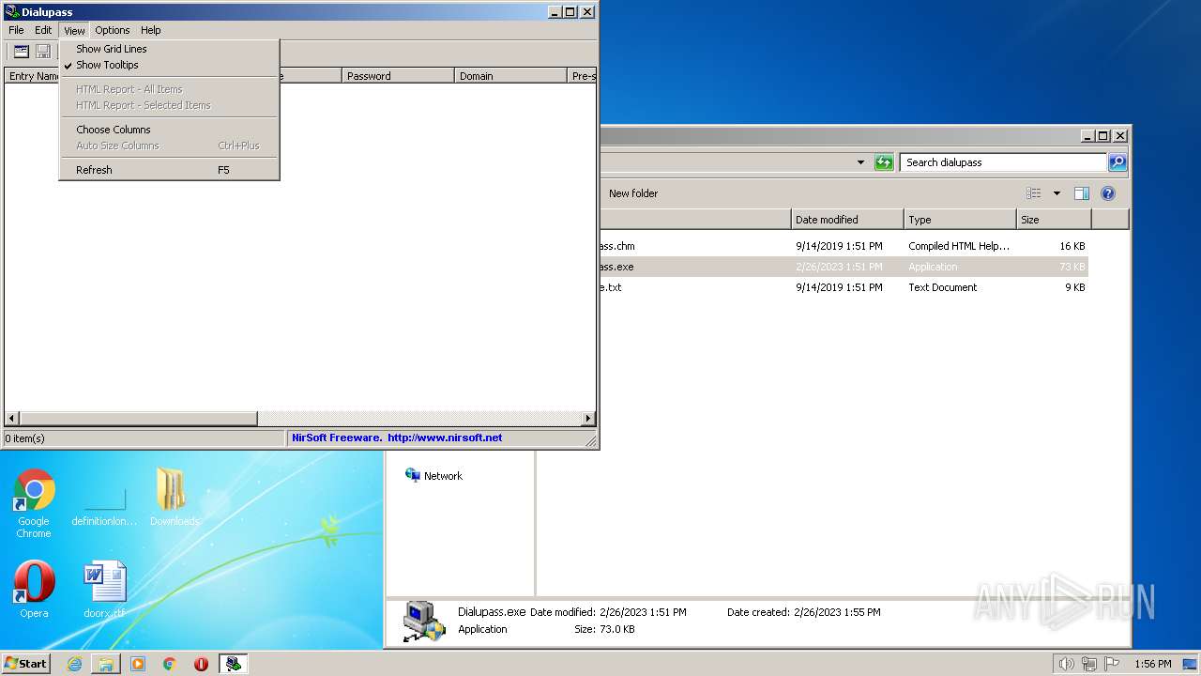Select the Application exe file row

click(x=844, y=267)
